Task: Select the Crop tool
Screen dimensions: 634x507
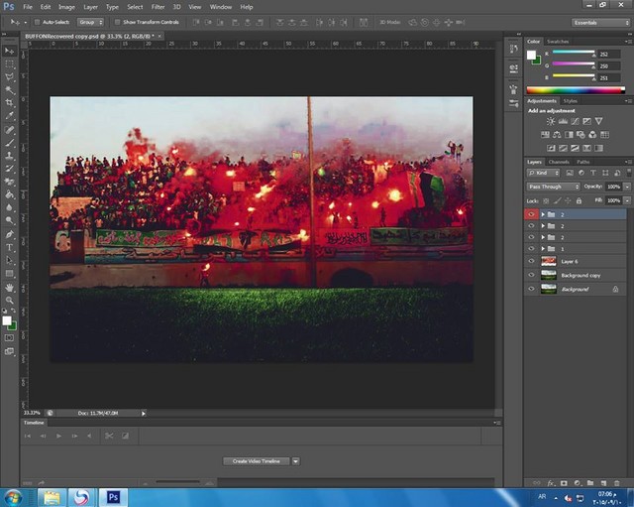Action: coord(10,102)
